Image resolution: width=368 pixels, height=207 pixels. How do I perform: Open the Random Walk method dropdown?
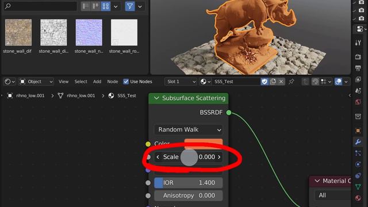[189, 129]
